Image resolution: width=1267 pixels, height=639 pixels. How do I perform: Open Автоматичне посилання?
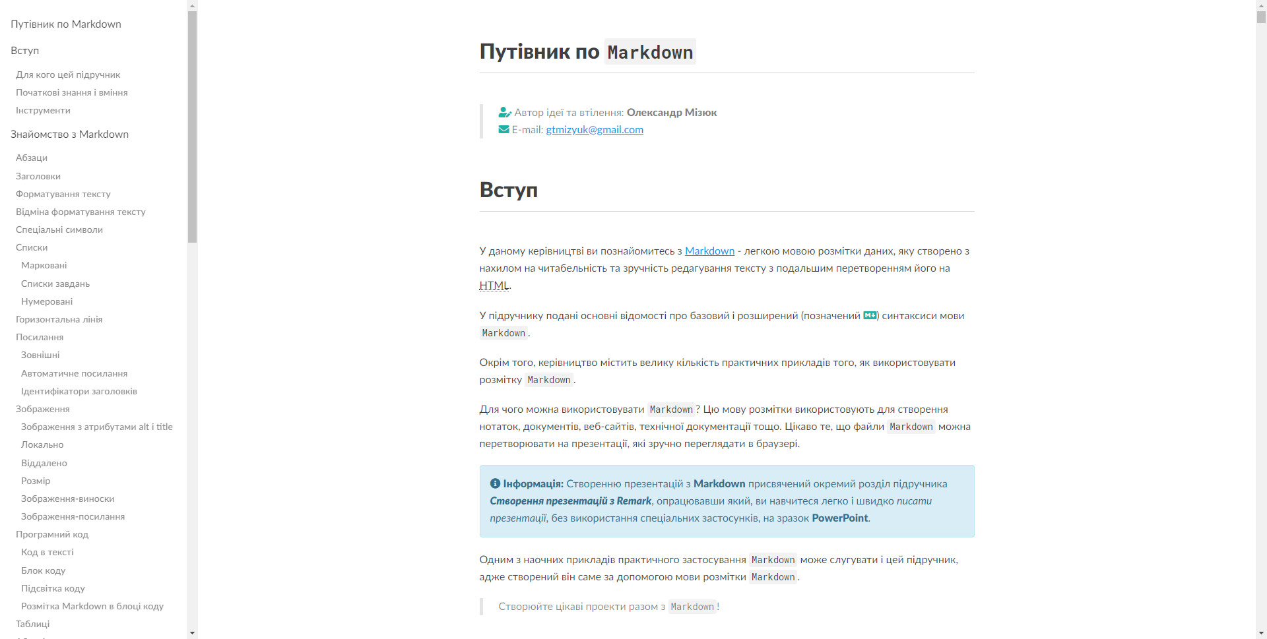tap(75, 373)
